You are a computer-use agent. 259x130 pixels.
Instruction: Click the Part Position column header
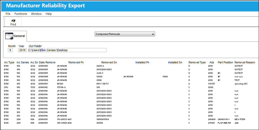point(225,62)
